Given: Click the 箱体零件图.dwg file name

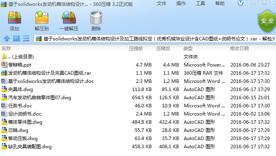Looking at the screenshot, I should (25, 122).
